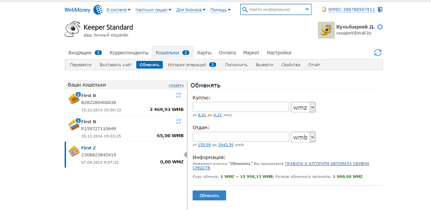Switch to the Настройки tab
This screenshot has width=431, height=210.
pos(279,53)
